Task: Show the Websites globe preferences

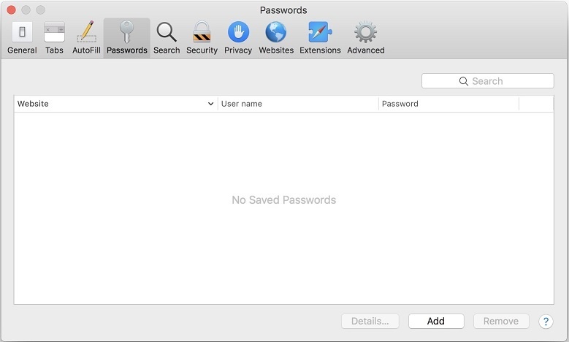Action: (276, 37)
